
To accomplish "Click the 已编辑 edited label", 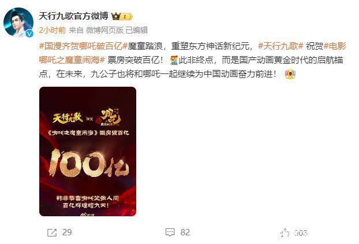I will pos(137,30).
